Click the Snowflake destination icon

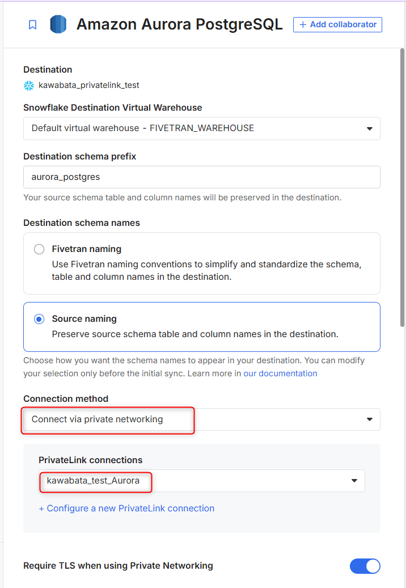[29, 85]
